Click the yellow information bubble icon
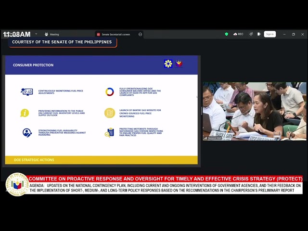 click(25, 113)
